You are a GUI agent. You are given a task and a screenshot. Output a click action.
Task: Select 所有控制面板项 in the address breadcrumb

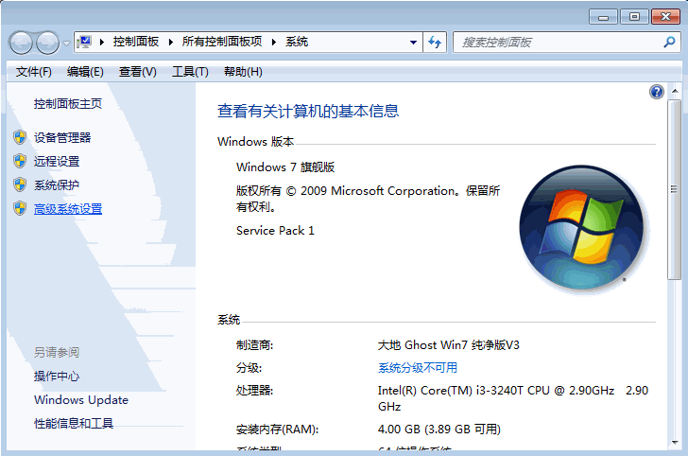(222, 42)
